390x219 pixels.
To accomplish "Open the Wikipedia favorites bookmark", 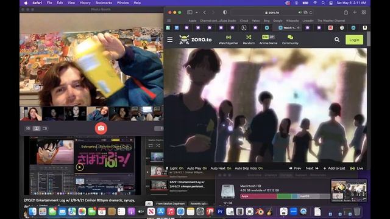I will (x=292, y=21).
